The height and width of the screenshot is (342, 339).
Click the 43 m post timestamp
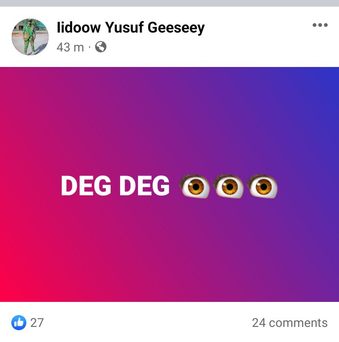pos(70,47)
